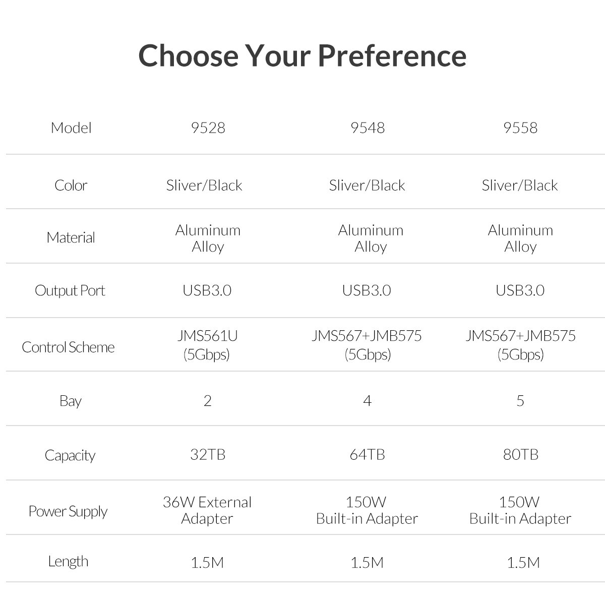Select model number 9558
Image resolution: width=605 pixels, height=605 pixels.
520,128
